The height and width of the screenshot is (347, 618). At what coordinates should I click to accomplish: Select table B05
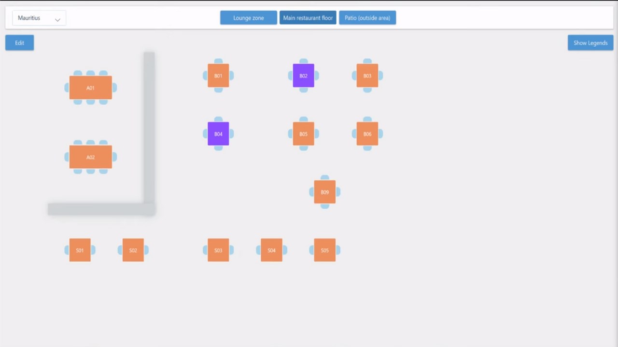(x=303, y=134)
